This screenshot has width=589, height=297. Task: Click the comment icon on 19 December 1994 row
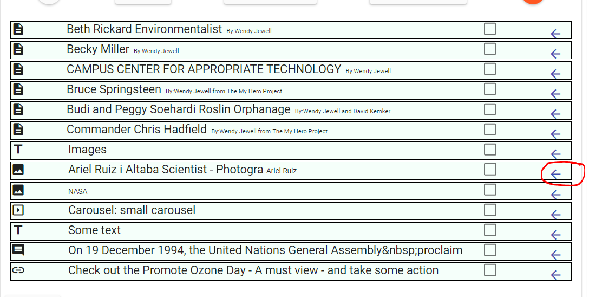18,250
